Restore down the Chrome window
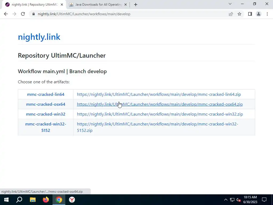Screen dimensions: 273x205 pos(255,4)
